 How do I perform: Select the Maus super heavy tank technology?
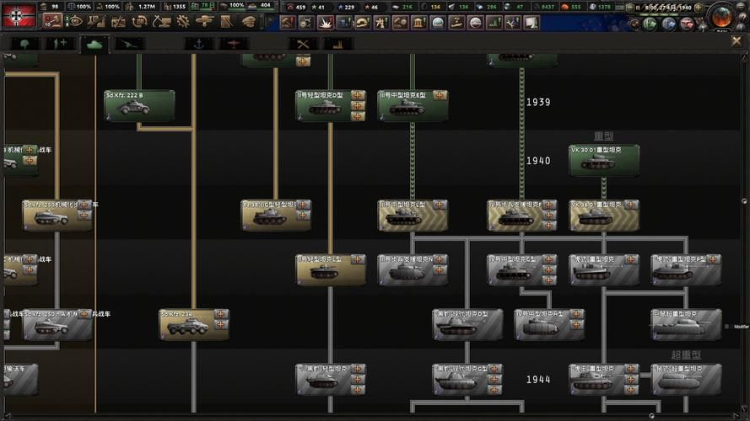tap(687, 380)
